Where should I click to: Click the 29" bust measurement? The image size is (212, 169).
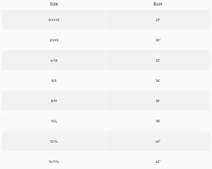coord(158,20)
